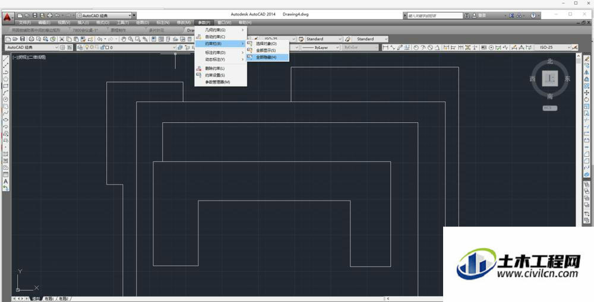Screen dimensions: 594x302
Task: Click the search keyword input field
Action: (x=434, y=15)
